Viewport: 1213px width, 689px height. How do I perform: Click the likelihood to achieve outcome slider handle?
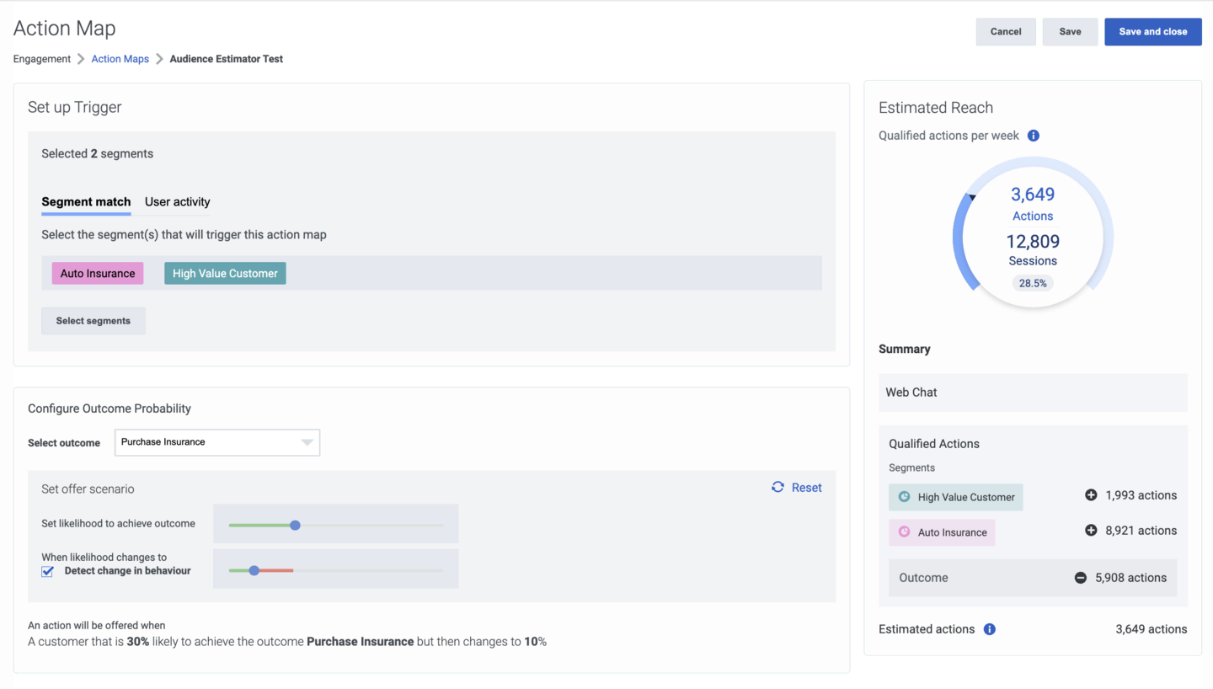pyautogui.click(x=295, y=525)
